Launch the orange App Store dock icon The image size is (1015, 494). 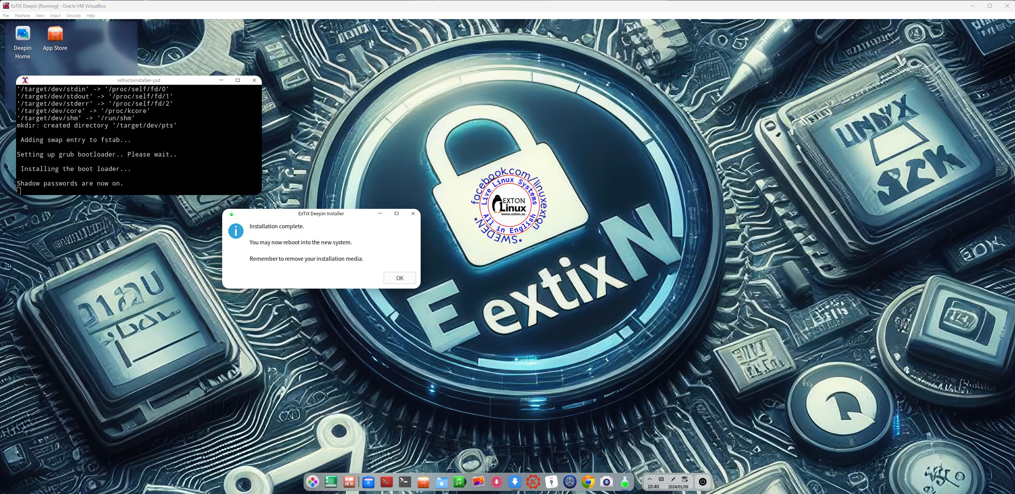pyautogui.click(x=423, y=482)
